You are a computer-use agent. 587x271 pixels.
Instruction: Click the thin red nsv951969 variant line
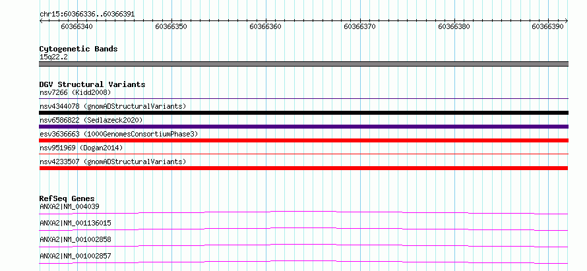point(303,154)
